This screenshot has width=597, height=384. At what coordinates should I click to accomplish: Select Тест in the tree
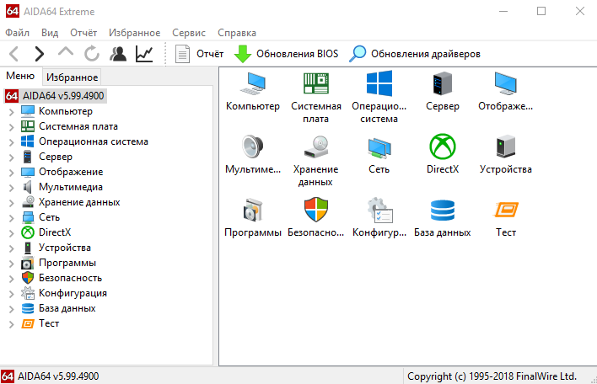49,323
